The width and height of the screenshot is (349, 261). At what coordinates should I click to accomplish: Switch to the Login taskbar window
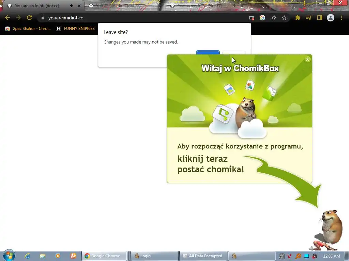point(154,256)
